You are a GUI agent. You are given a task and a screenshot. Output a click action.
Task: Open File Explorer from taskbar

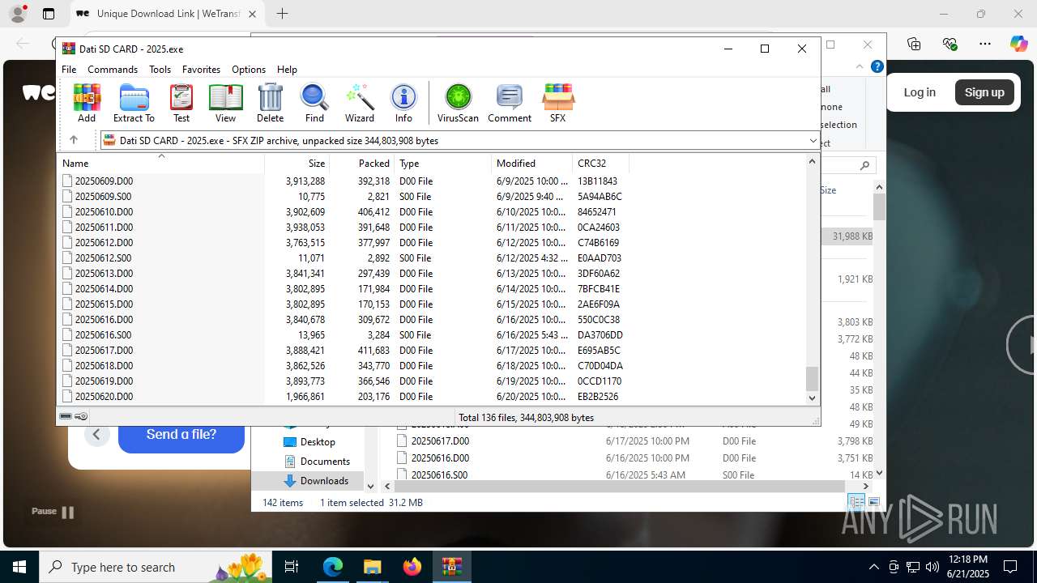click(372, 567)
